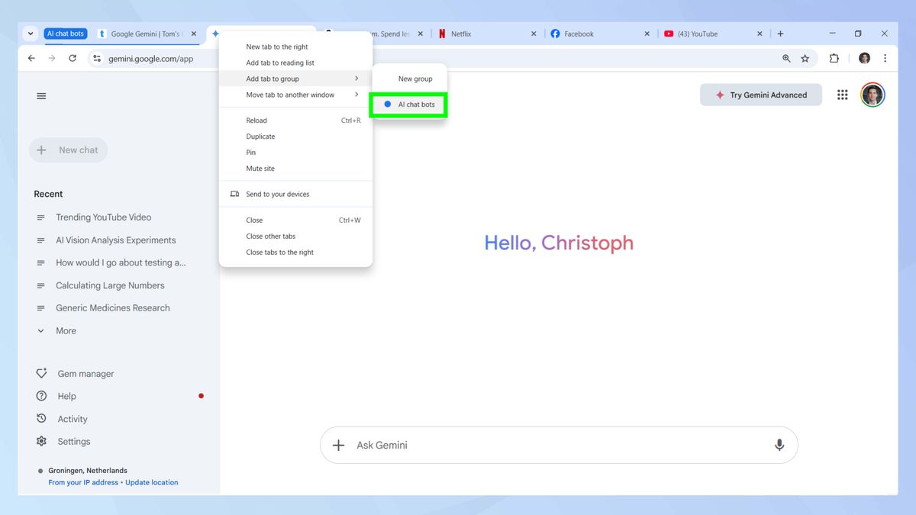Bookmark the page using the star icon
Viewport: 916px width, 515px height.
805,58
